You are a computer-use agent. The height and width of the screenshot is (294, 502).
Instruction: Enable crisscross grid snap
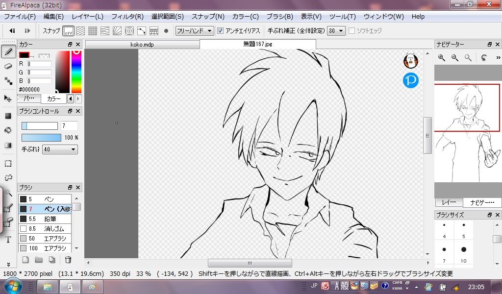click(x=93, y=31)
